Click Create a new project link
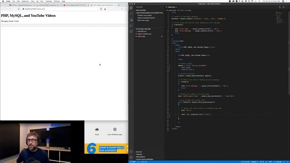The width and height of the screenshot is (290, 163). [x=145, y=15]
